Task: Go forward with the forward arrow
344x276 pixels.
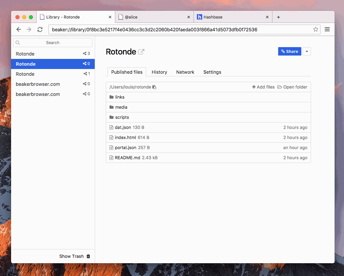Action: (x=29, y=29)
